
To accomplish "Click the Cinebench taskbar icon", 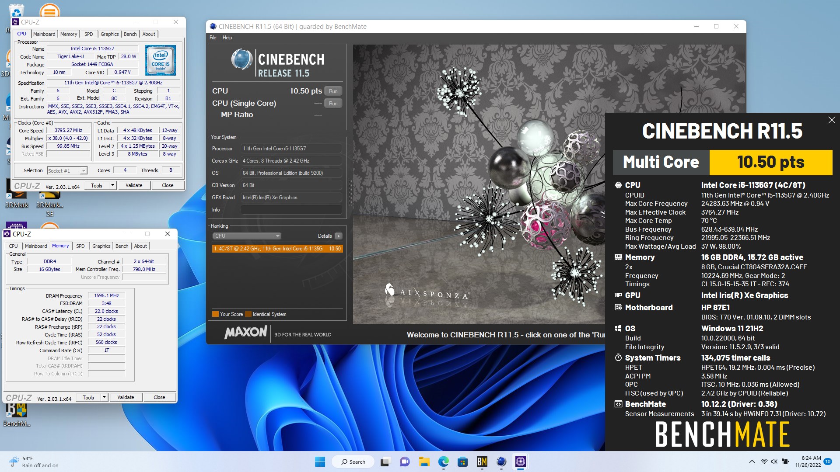I will point(501,462).
